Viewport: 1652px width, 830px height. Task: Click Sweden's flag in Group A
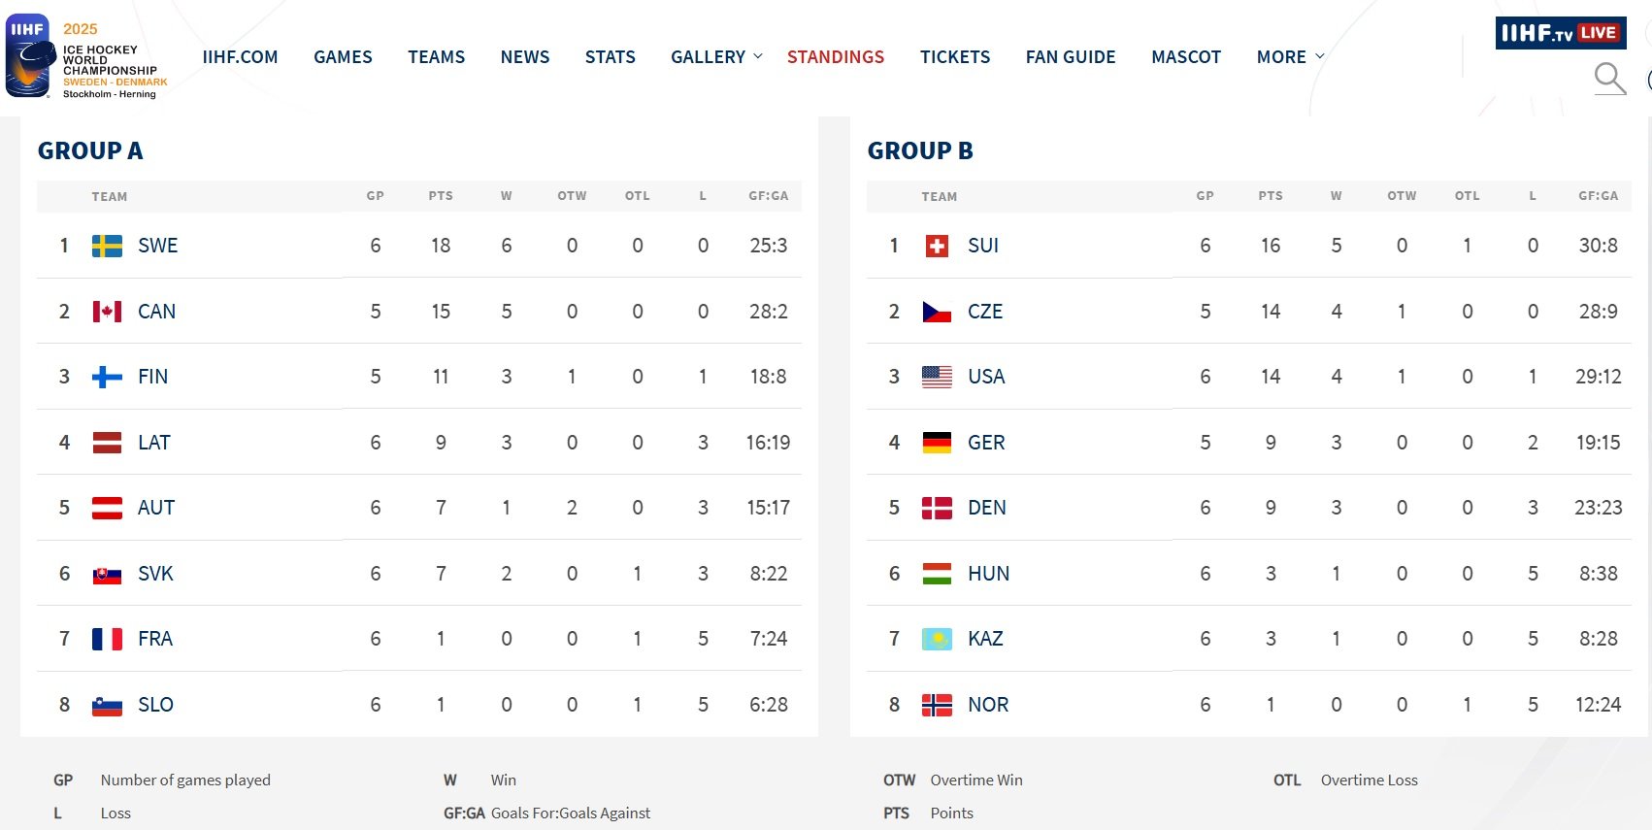pos(107,246)
